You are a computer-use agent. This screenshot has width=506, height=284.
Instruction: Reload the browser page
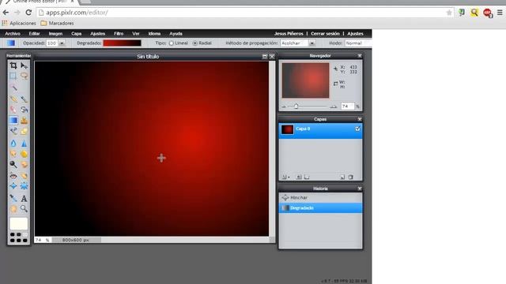[x=28, y=13]
